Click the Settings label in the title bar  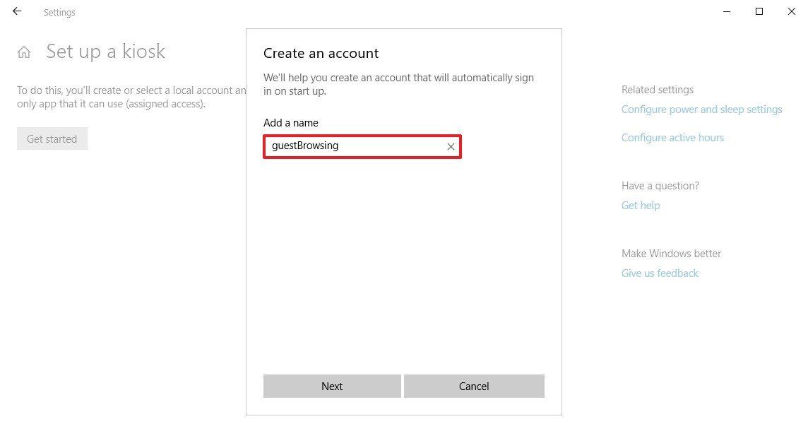tap(59, 12)
